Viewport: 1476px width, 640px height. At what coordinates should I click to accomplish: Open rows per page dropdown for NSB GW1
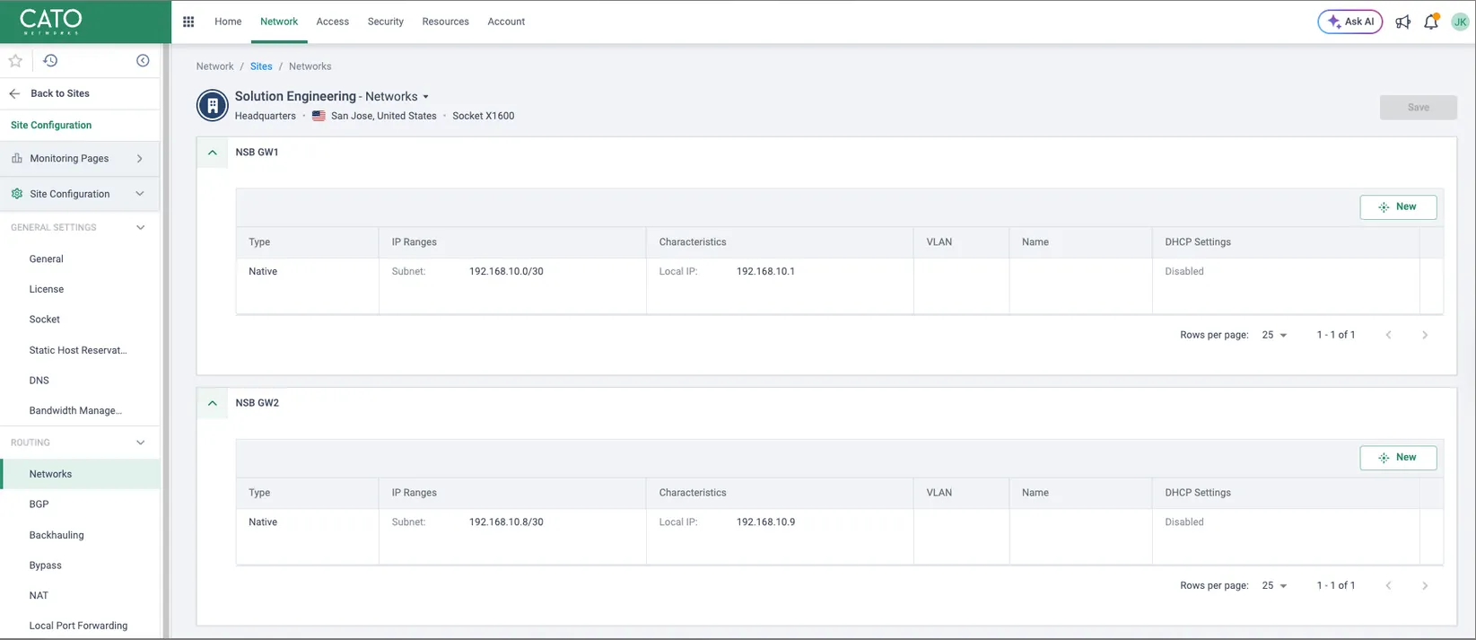[x=1274, y=335]
